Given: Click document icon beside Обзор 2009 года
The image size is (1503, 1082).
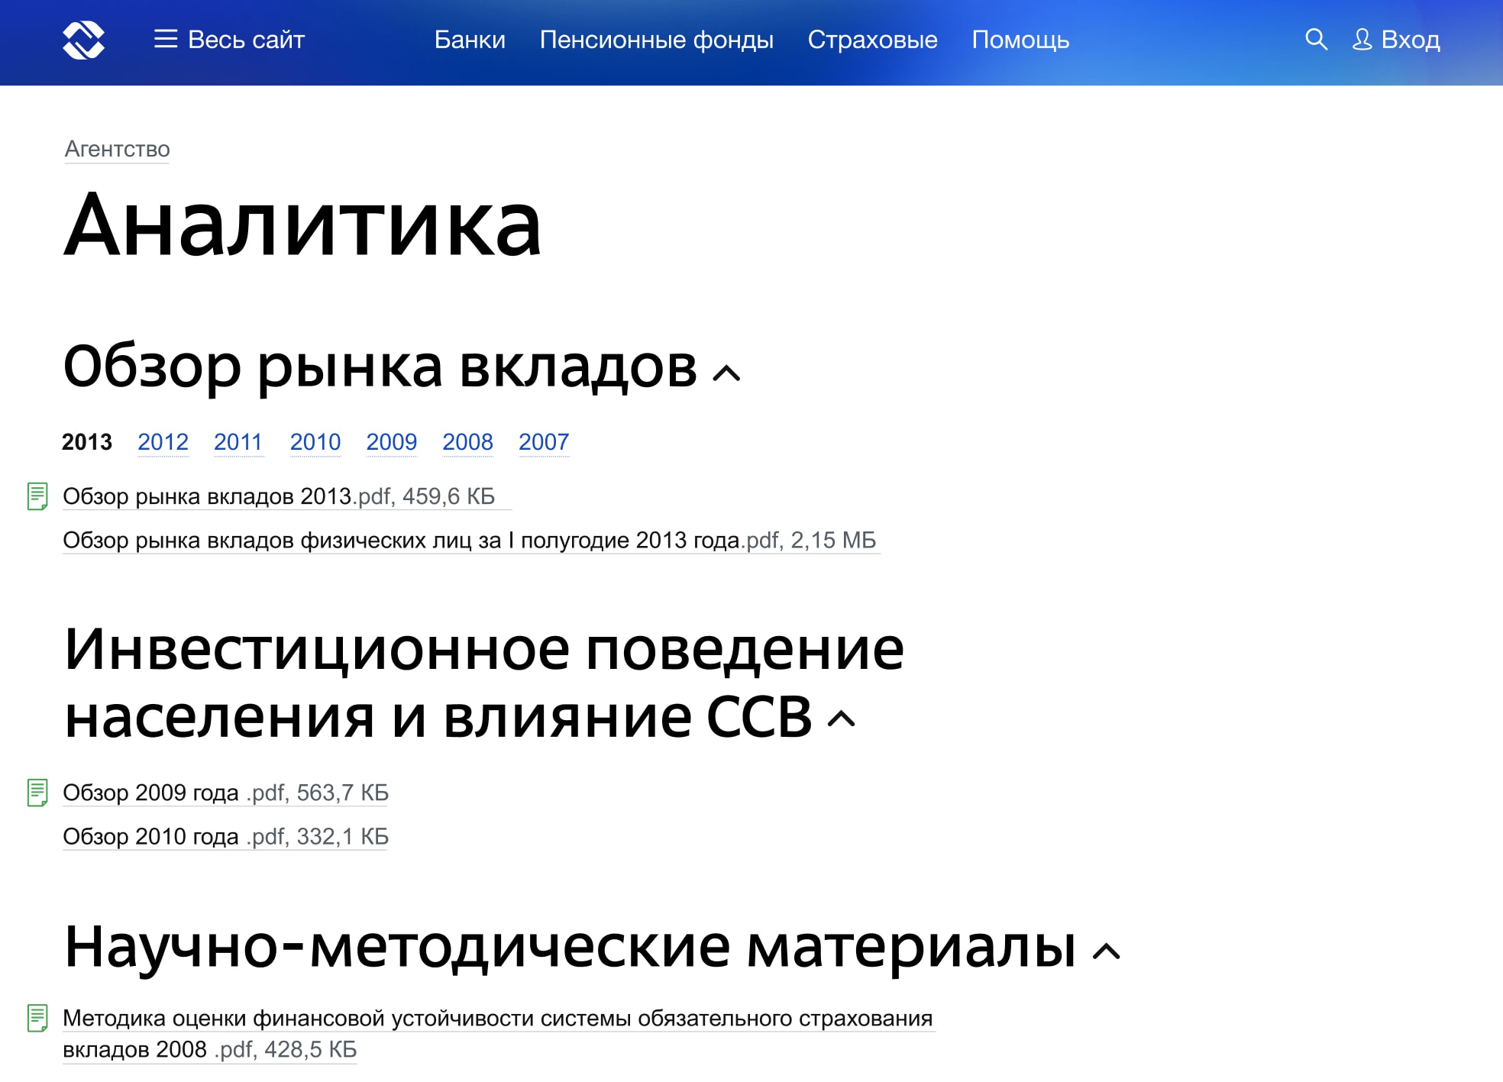Looking at the screenshot, I should [37, 793].
